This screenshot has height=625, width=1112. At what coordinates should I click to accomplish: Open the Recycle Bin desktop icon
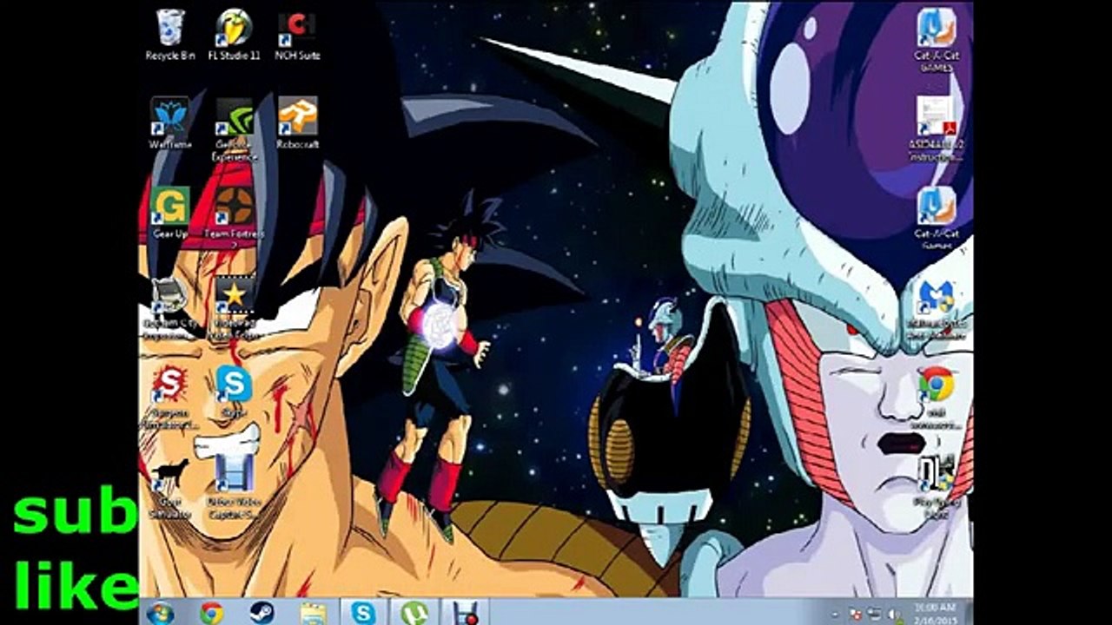(170, 35)
